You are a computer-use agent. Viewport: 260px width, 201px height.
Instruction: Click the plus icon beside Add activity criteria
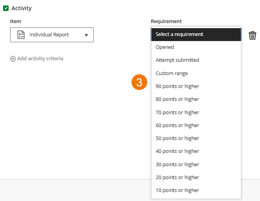pos(13,59)
